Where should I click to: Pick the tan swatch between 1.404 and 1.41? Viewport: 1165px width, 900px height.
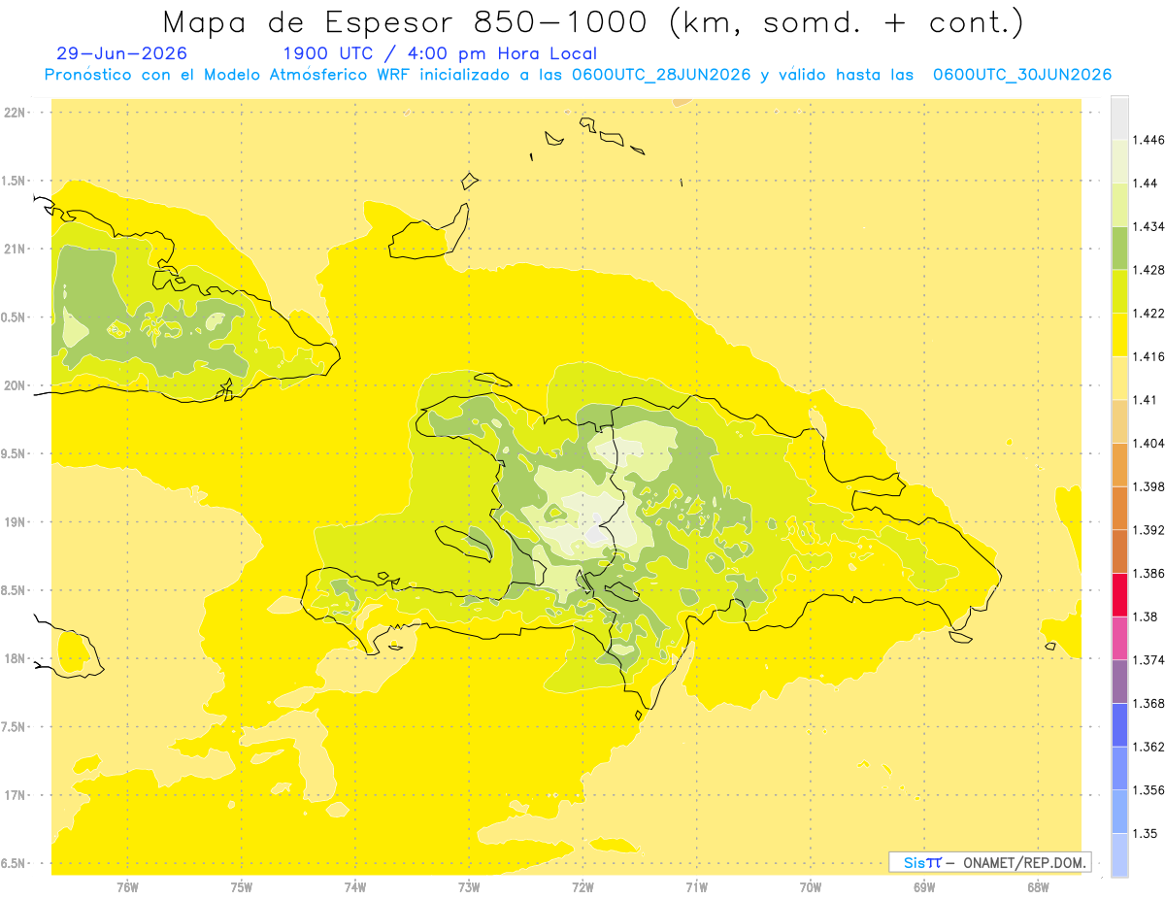[1119, 420]
